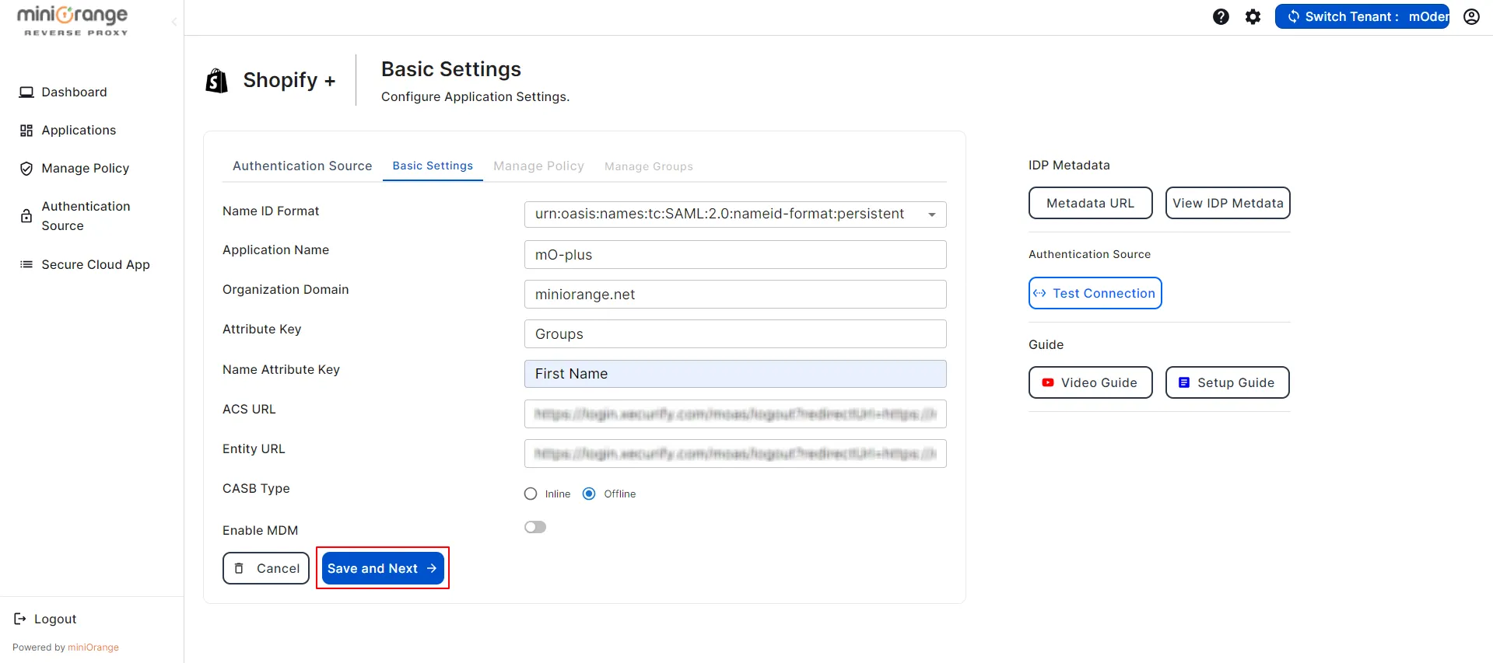Click the Basic Settings page heading
This screenshot has width=1493, height=663.
tap(451, 69)
